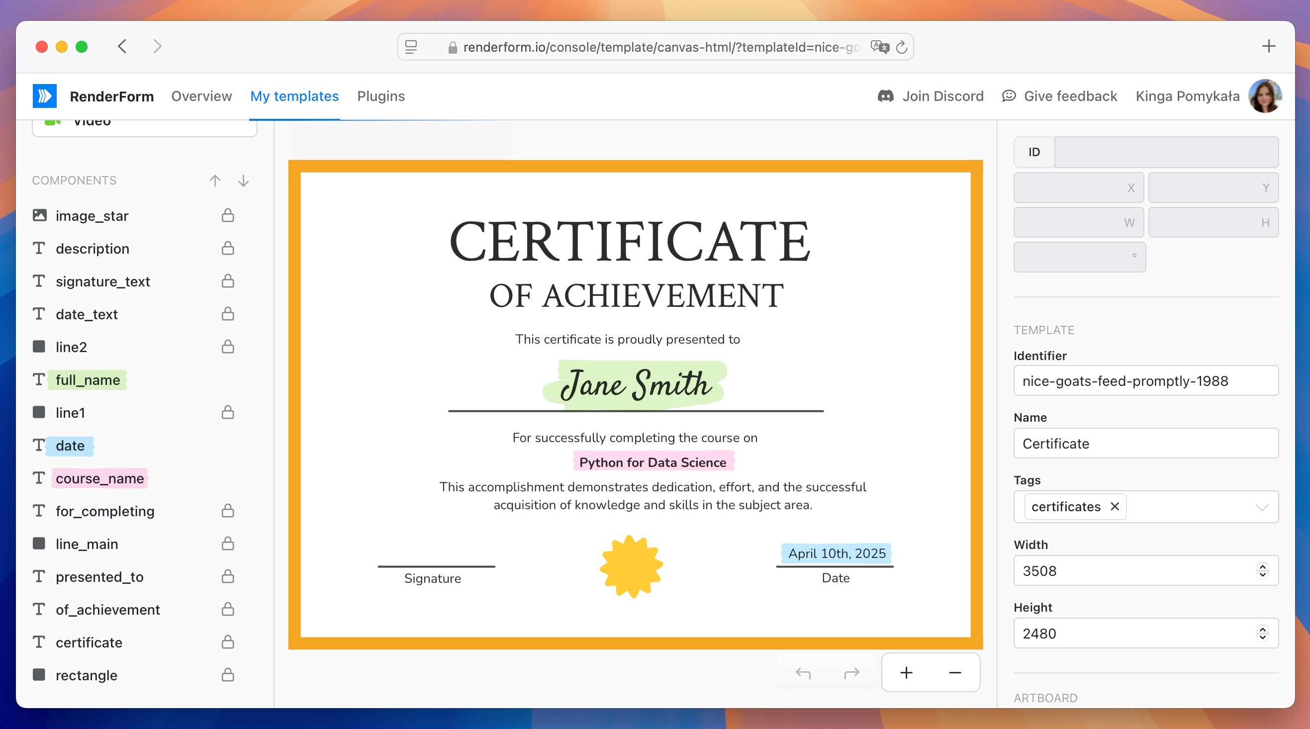The height and width of the screenshot is (729, 1310).
Task: Click the X position field
Action: (x=1079, y=187)
